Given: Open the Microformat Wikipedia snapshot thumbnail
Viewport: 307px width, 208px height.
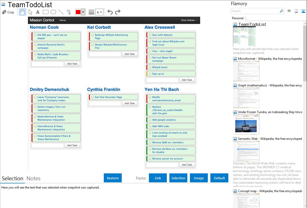Looking at the screenshot, I should point(246,71).
